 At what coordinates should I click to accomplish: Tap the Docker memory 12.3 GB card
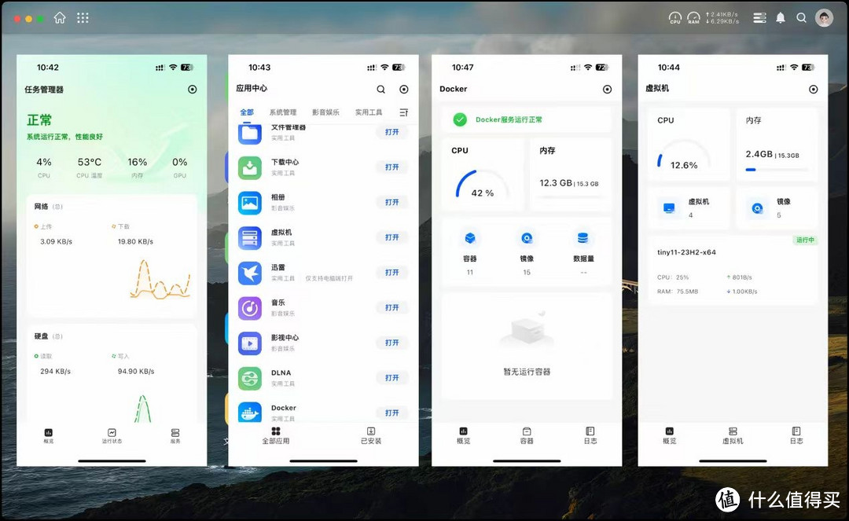point(570,174)
